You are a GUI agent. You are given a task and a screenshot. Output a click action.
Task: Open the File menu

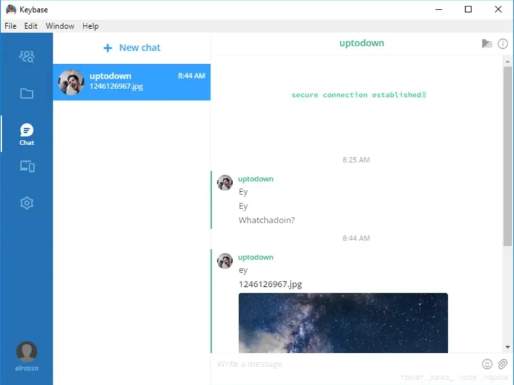click(x=10, y=26)
